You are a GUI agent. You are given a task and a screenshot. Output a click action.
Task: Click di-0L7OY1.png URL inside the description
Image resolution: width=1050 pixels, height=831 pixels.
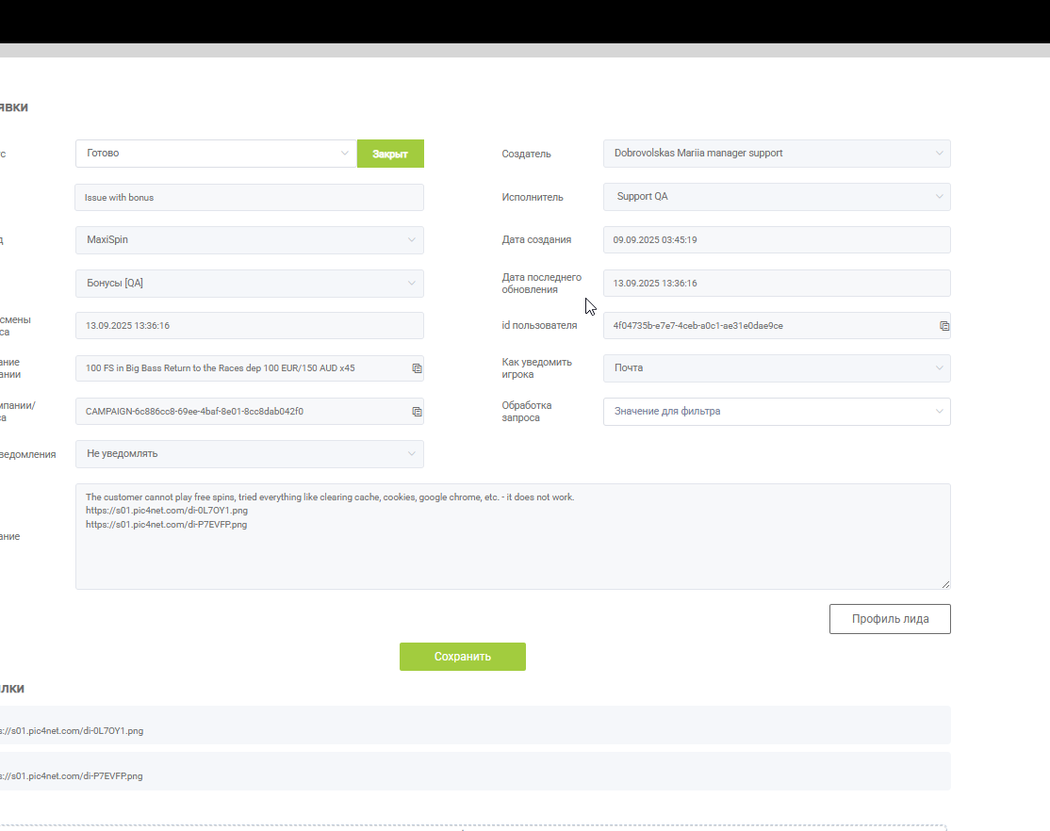click(x=167, y=511)
